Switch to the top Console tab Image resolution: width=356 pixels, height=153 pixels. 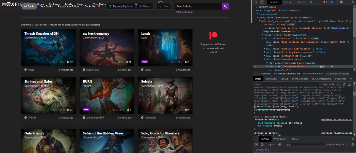click(288, 2)
